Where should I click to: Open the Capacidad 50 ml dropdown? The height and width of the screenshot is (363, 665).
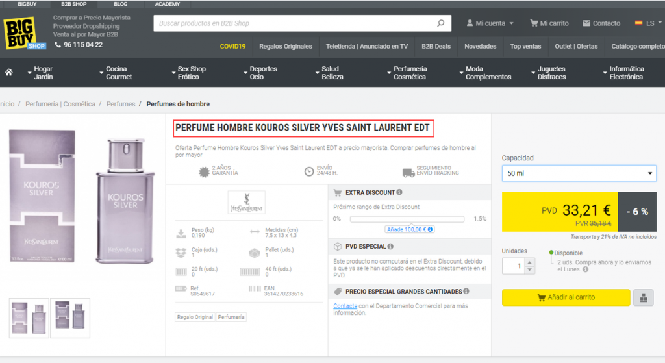coord(579,173)
